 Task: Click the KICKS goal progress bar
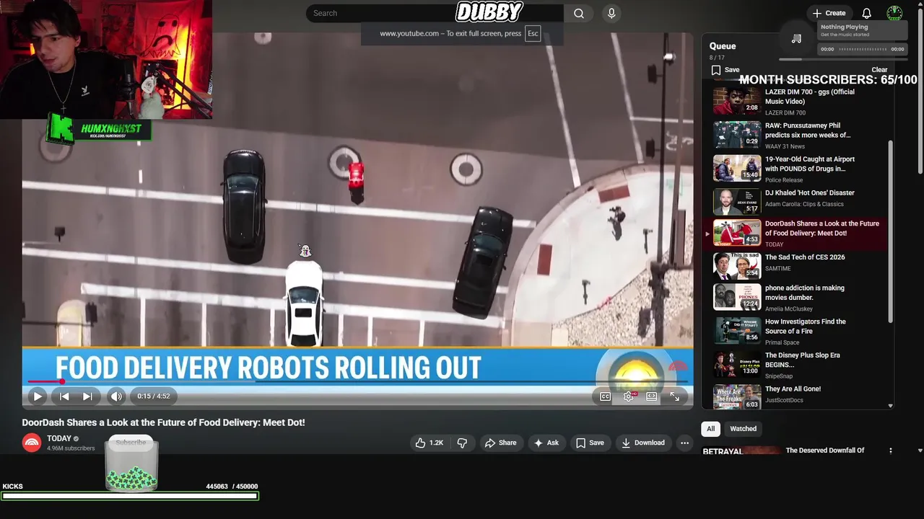tap(130, 496)
